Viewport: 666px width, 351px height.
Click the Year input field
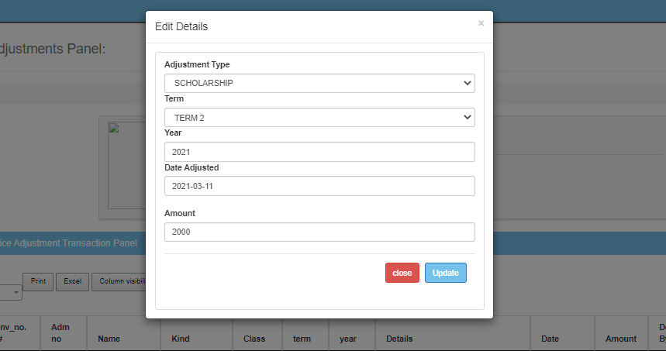[x=319, y=152]
